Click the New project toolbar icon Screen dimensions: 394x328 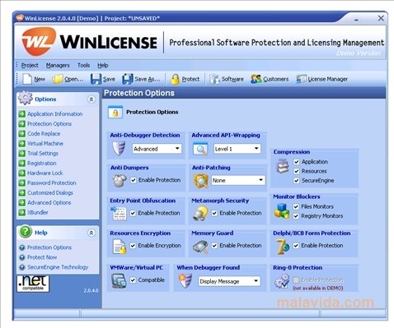27,79
